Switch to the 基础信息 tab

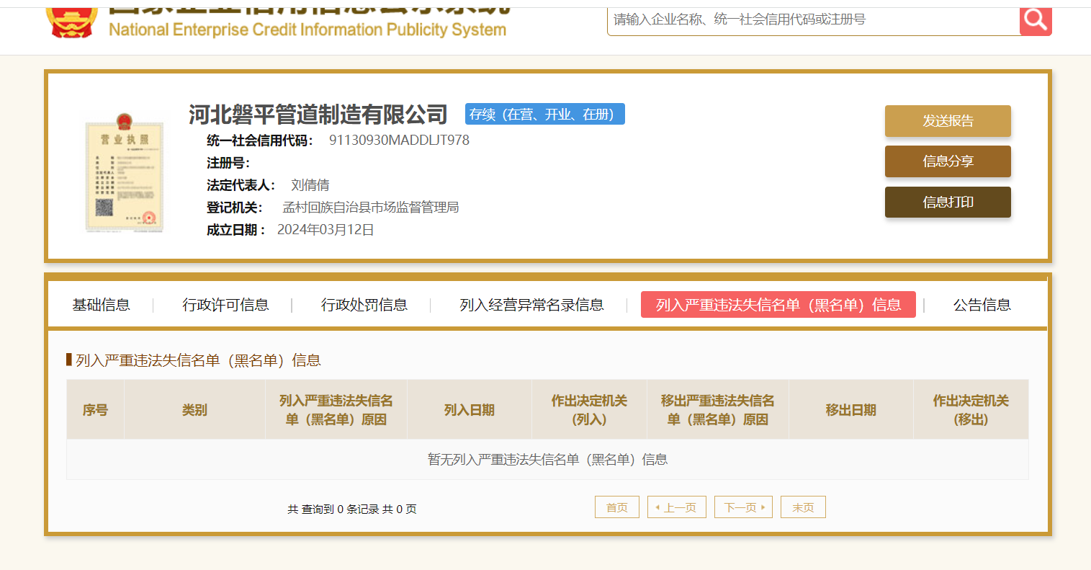(x=102, y=305)
